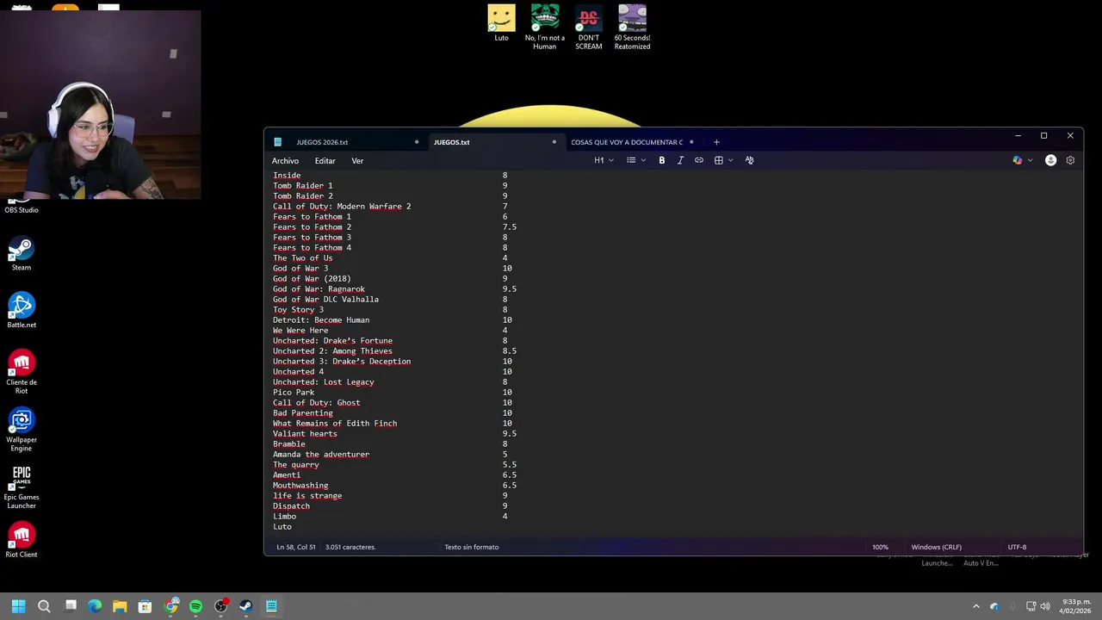Open Microsoft Store from the taskbar
This screenshot has width=1102, height=620.
click(x=145, y=606)
